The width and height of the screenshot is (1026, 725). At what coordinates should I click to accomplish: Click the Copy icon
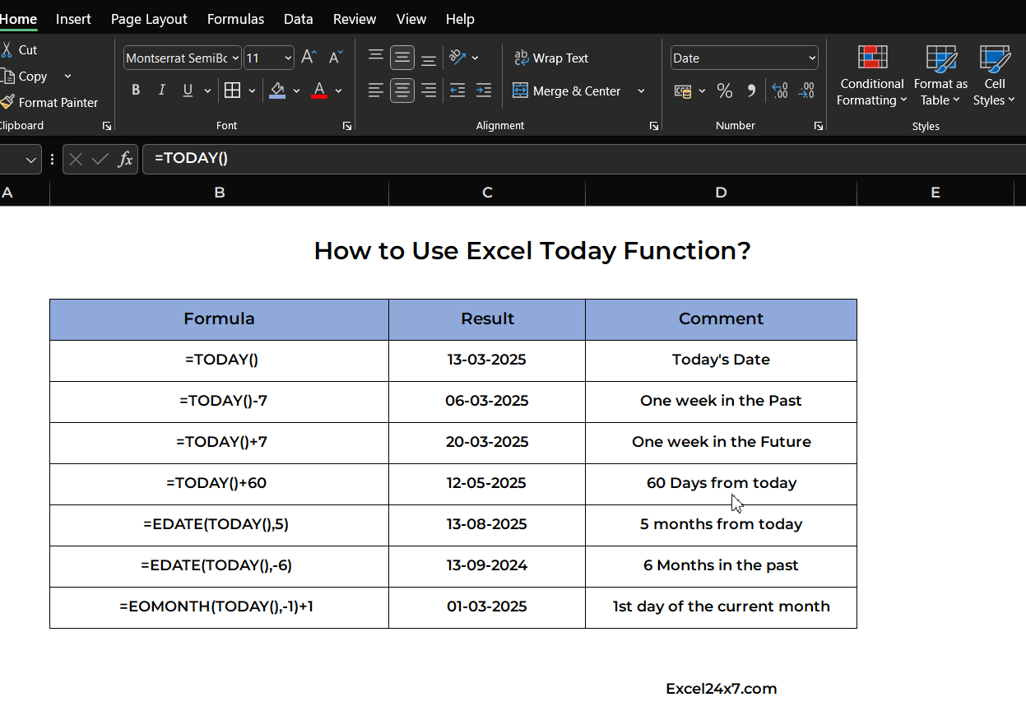tap(7, 77)
